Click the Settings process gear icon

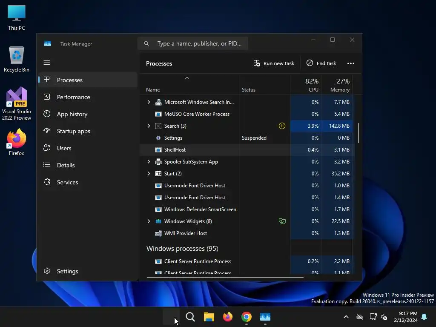point(158,138)
